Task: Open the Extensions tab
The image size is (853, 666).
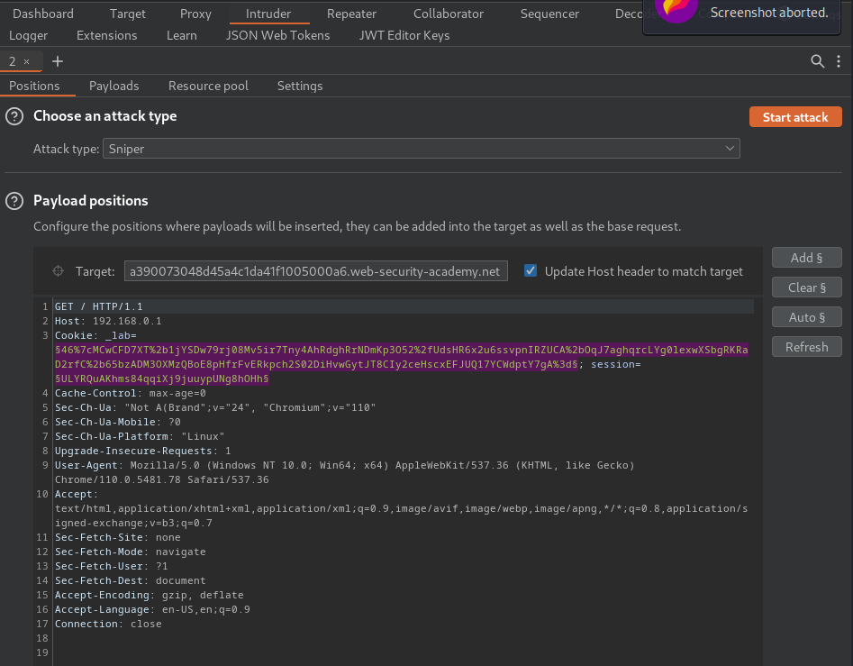Action: (106, 35)
